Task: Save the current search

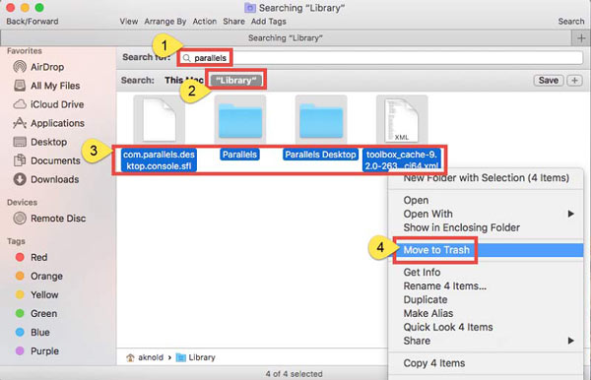Action: (549, 80)
